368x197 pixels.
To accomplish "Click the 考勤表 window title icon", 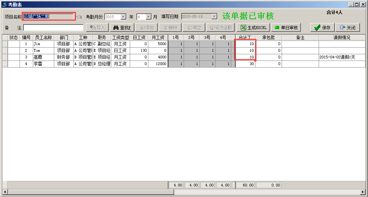I will click(4, 4).
